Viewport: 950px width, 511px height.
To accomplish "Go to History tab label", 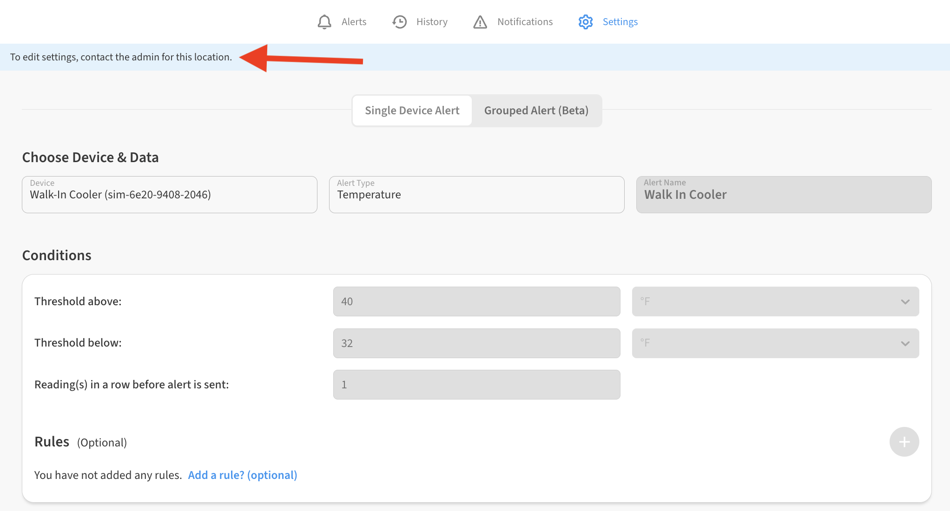I will click(x=432, y=22).
